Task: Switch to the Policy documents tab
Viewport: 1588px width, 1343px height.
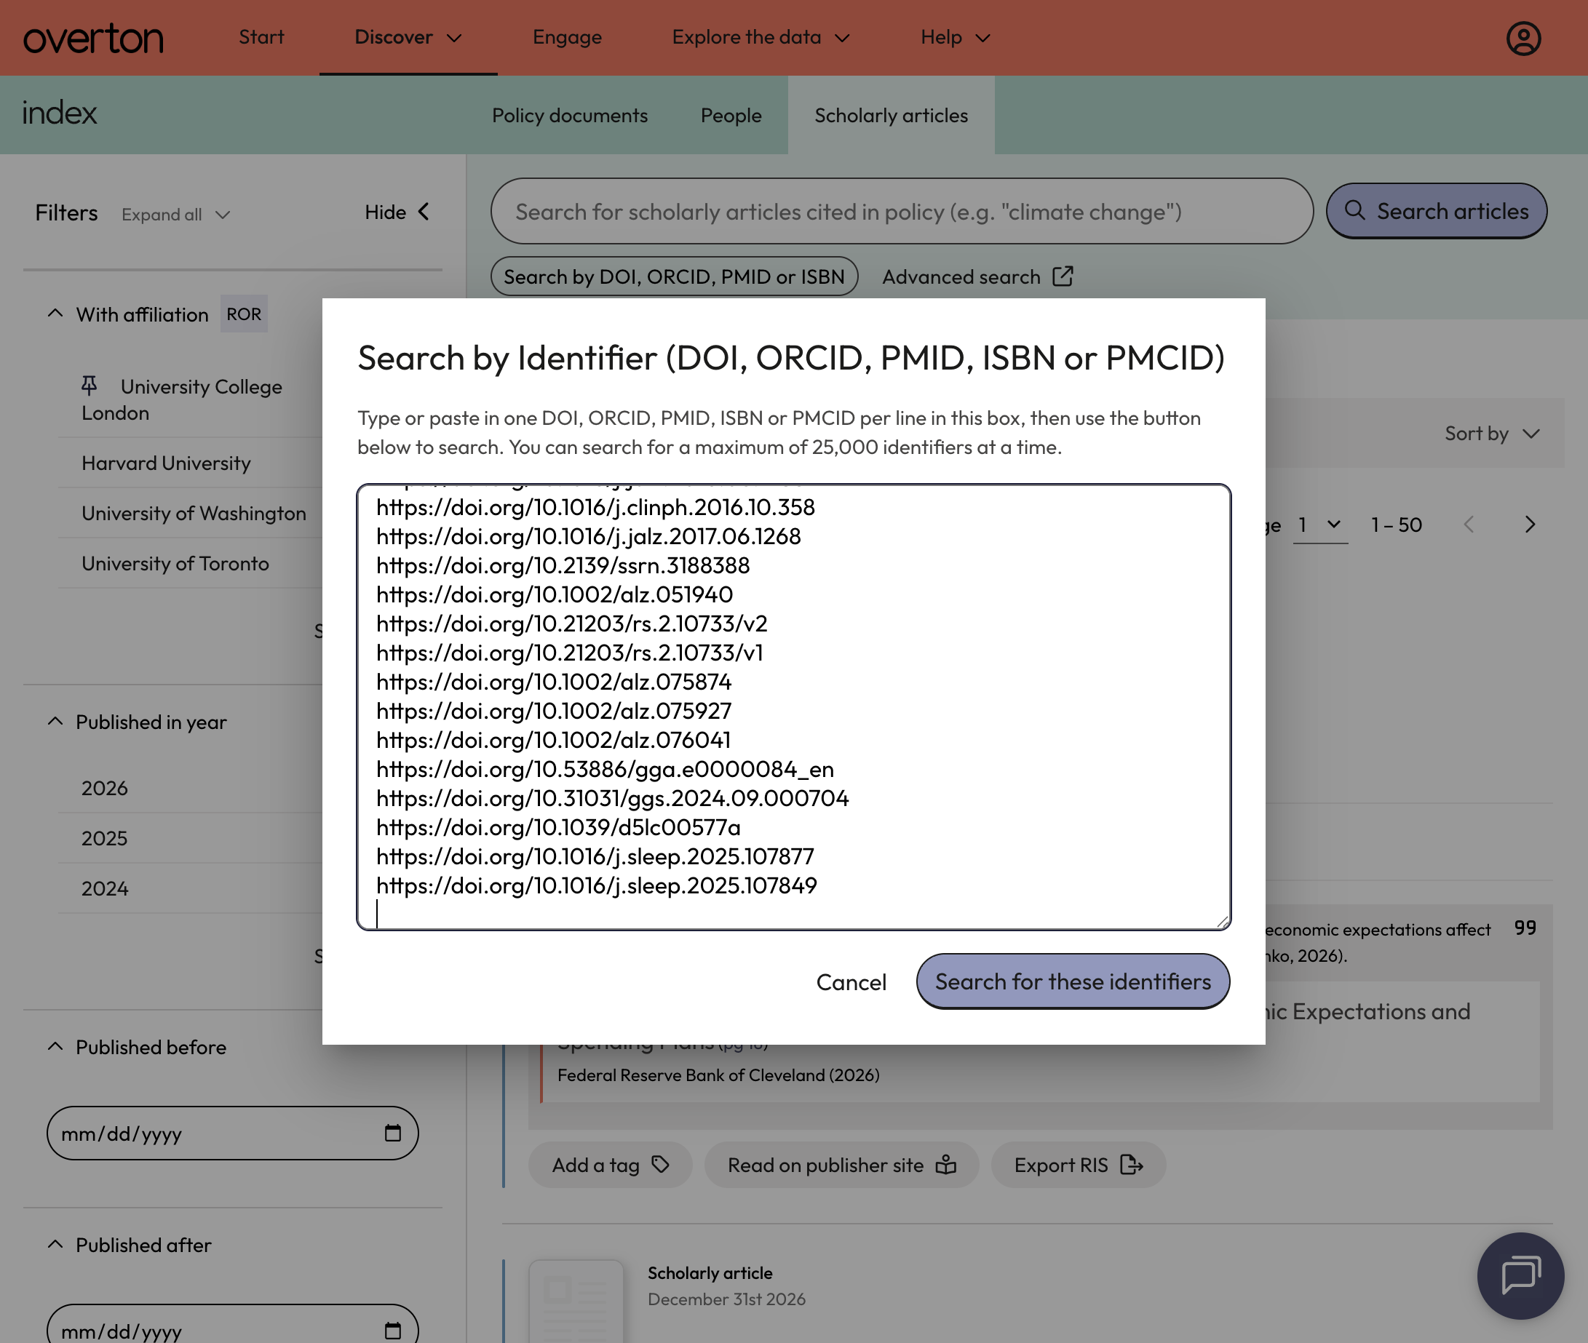Action: point(570,115)
